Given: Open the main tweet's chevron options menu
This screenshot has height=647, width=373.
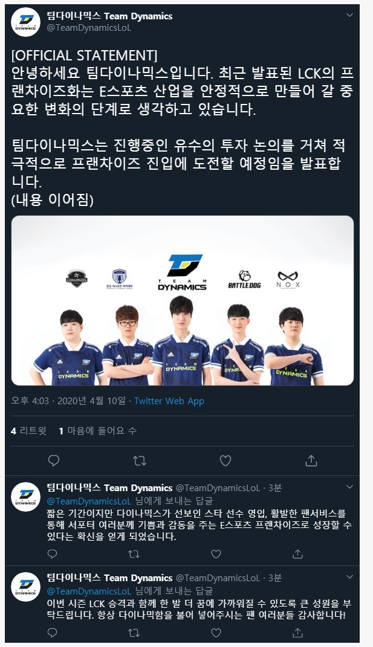Looking at the screenshot, I should (x=349, y=16).
